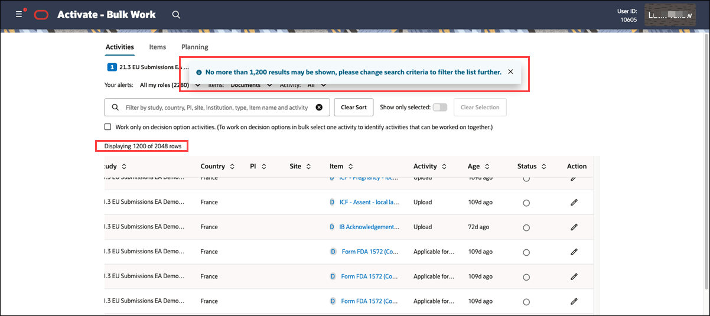
Task: Sort by the Age column
Action: coord(487,167)
